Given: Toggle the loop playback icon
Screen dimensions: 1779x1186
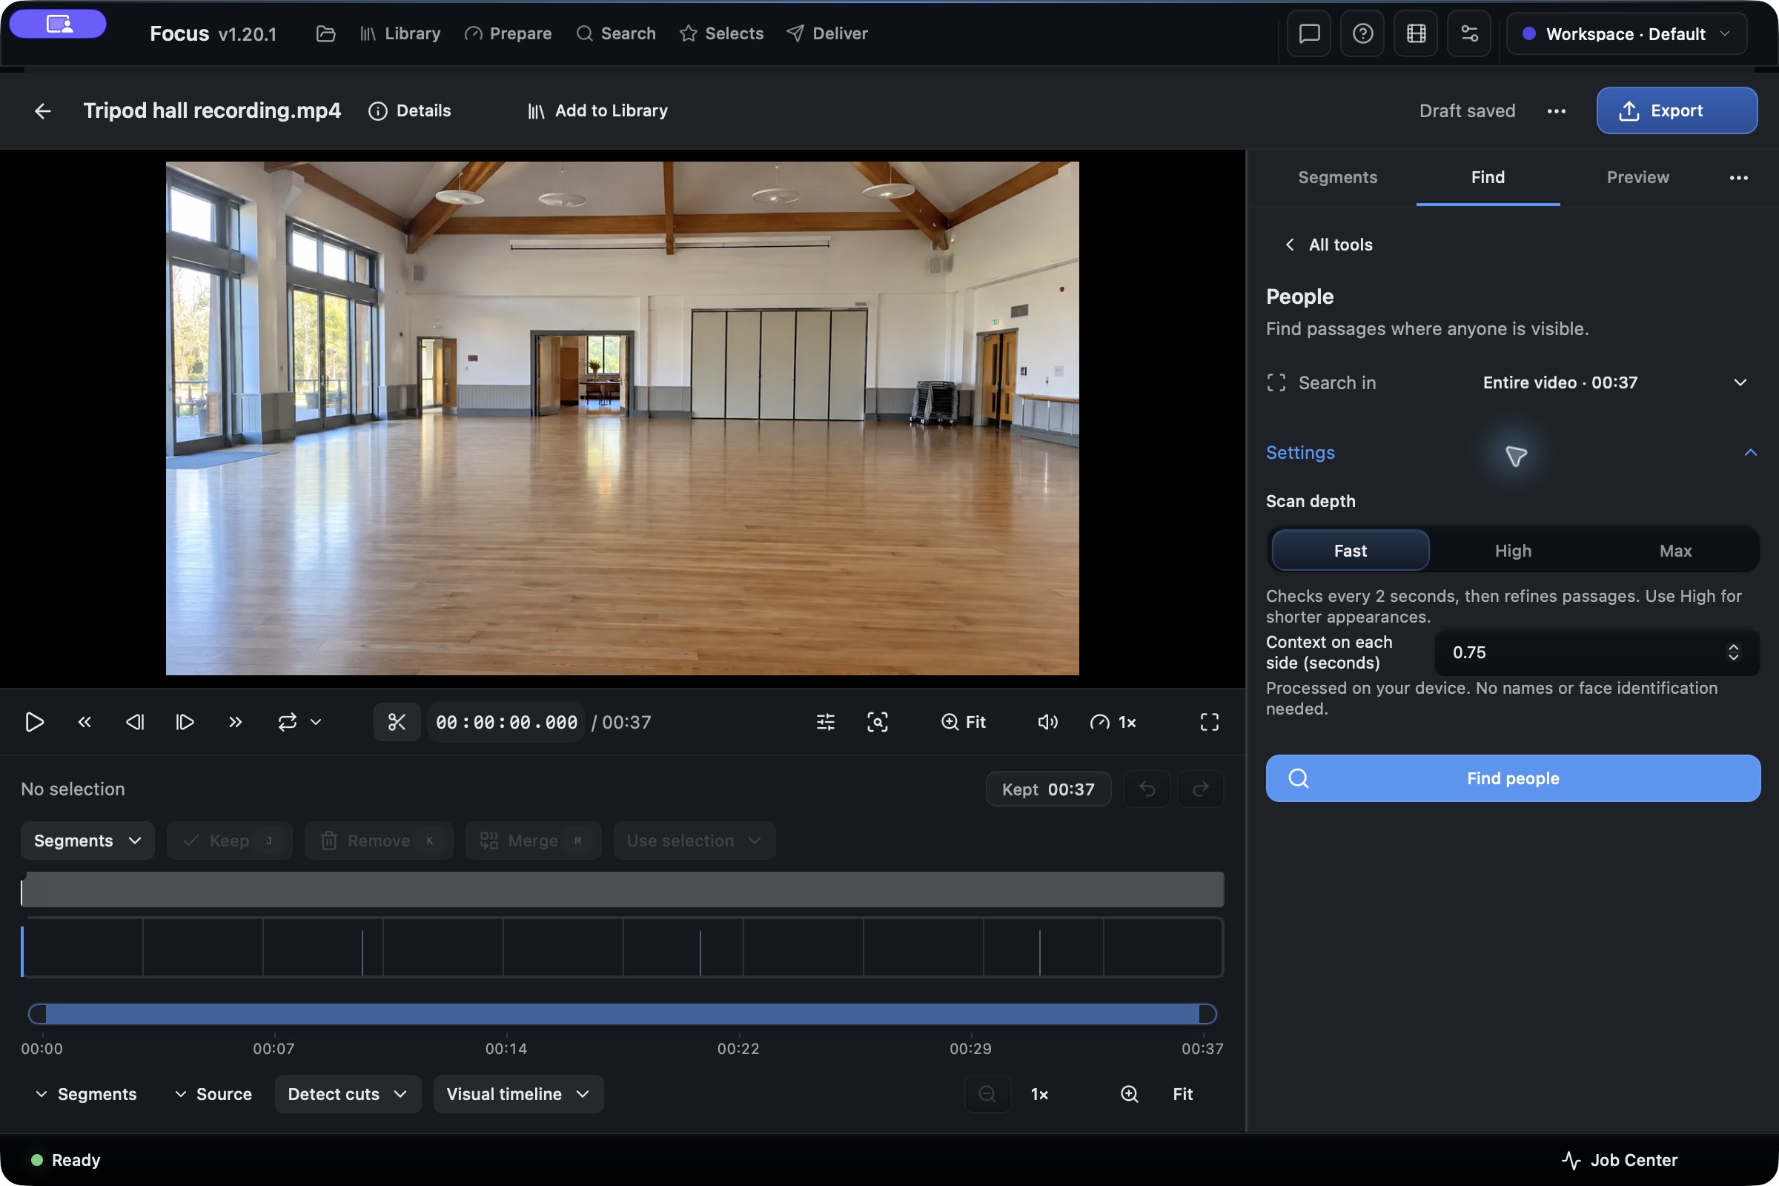Looking at the screenshot, I should click(x=288, y=722).
